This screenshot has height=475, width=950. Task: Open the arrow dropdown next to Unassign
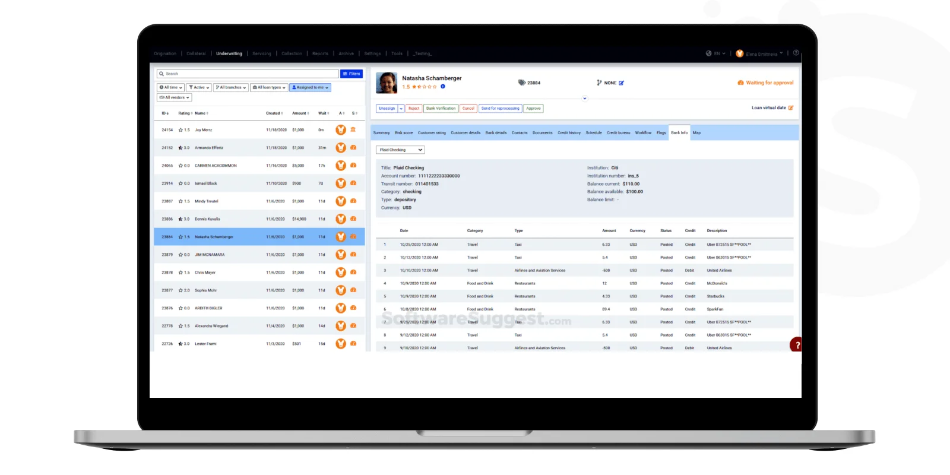point(401,109)
